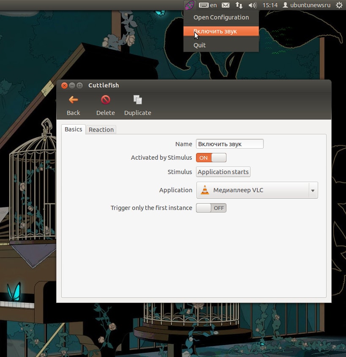Image resolution: width=346 pixels, height=357 pixels.
Task: Click the Duplicate pages icon
Action: point(137,100)
